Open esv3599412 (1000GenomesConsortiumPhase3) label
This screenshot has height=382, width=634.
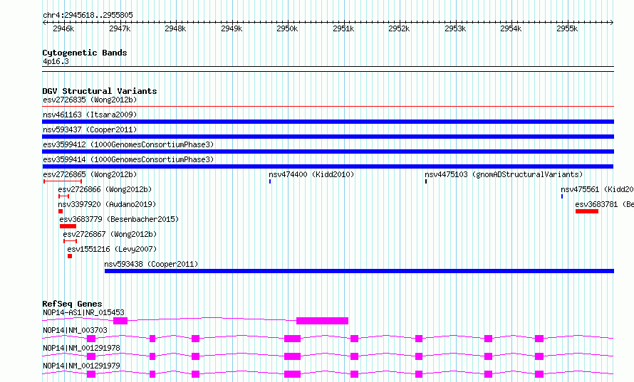pos(128,144)
